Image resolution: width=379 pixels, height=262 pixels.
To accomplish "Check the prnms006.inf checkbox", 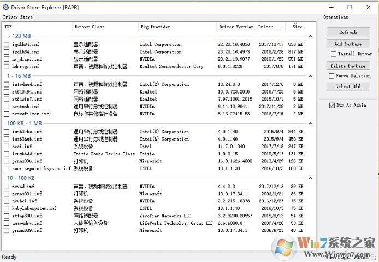I will (x=7, y=161).
